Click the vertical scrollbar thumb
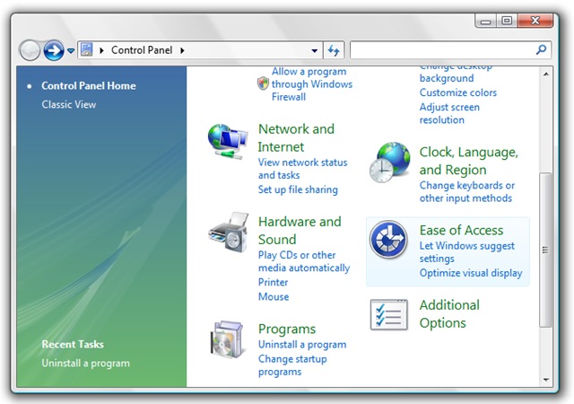Screen dimensions: 574x404 pos(545,250)
